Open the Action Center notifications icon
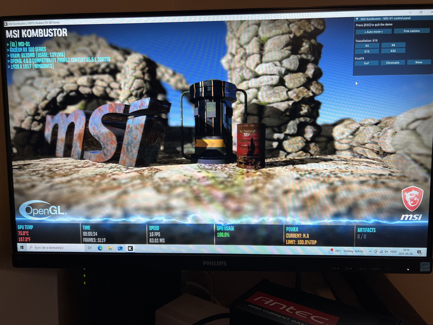The width and height of the screenshot is (433, 325). click(419, 252)
